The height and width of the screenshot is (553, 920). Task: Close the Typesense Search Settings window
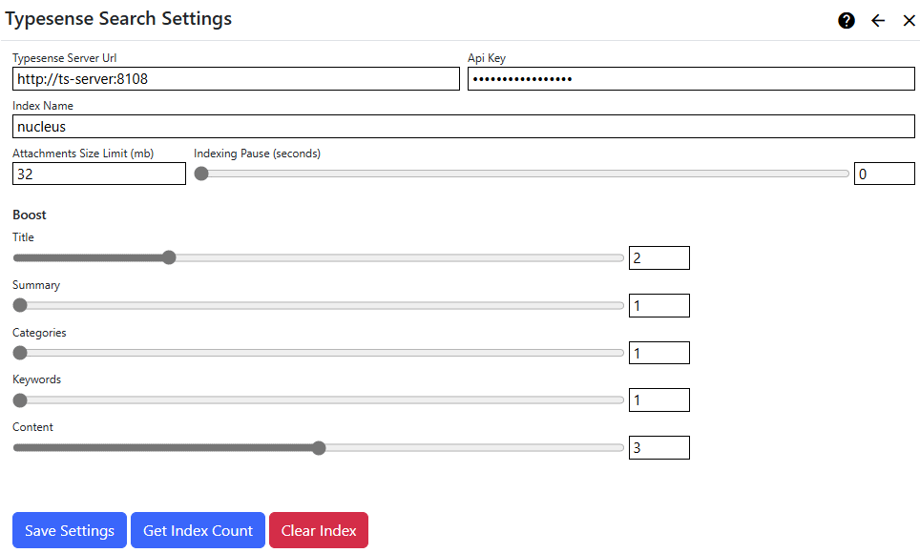tap(908, 20)
